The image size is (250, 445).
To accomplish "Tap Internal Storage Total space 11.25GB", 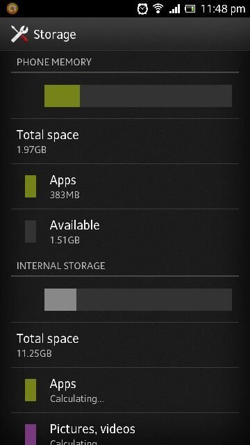I will pyautogui.click(x=125, y=345).
